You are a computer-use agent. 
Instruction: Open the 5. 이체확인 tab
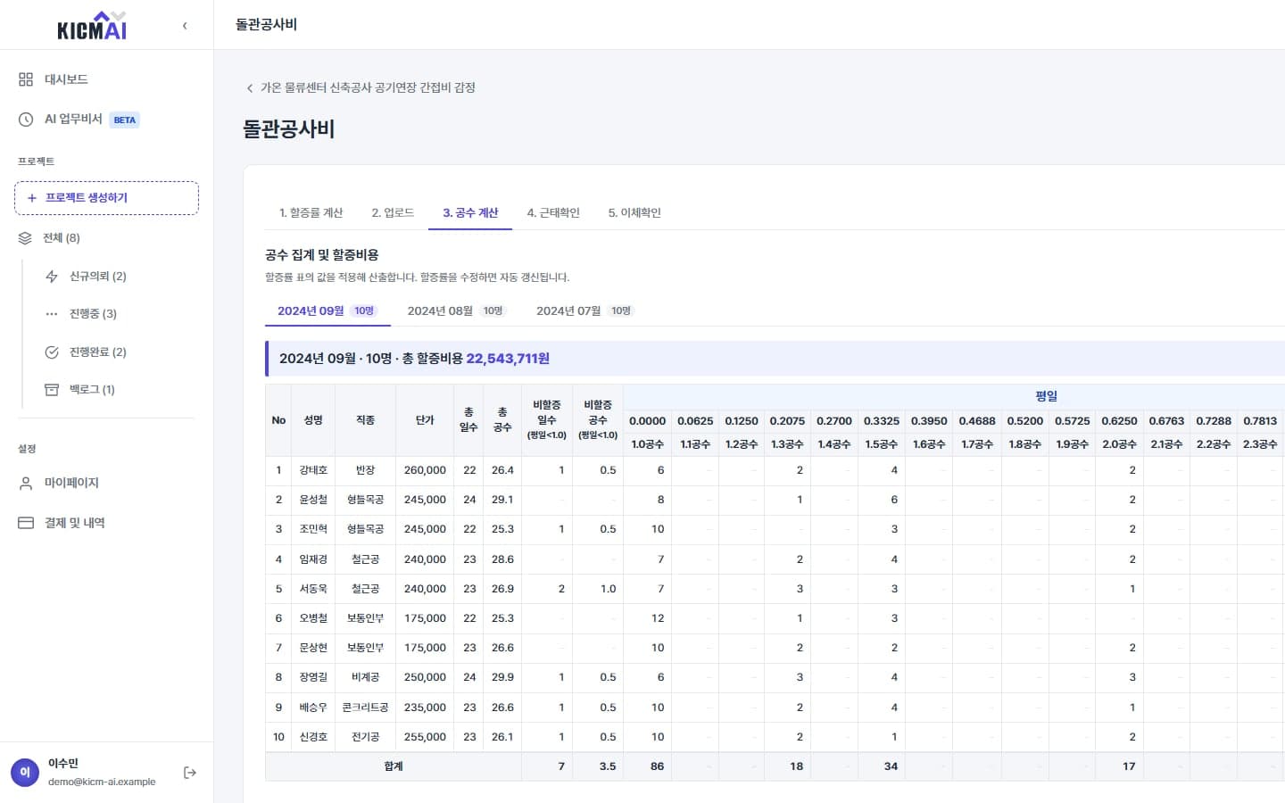634,213
